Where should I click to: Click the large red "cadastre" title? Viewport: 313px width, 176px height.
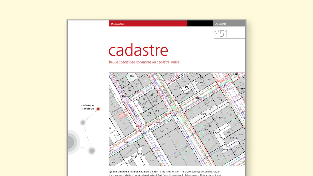(138, 50)
